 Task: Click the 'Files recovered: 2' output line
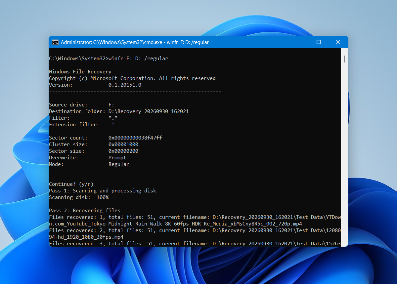tap(195, 230)
